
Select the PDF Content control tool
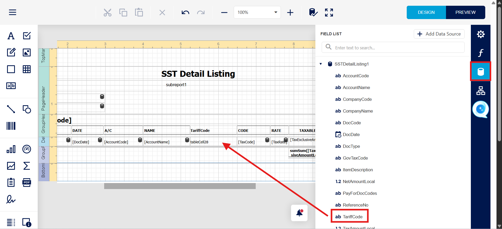pyautogui.click(x=27, y=183)
